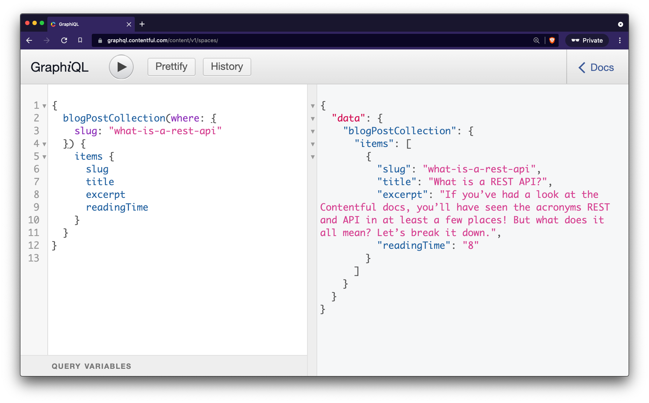Screen dimensions: 649x403
Task: Run the GraphQL query with play button
Action: tap(121, 67)
